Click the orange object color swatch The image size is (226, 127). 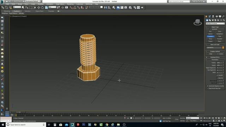pyautogui.click(x=223, y=48)
